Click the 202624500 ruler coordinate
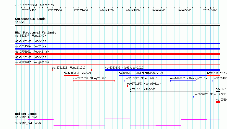 pos(55,10)
